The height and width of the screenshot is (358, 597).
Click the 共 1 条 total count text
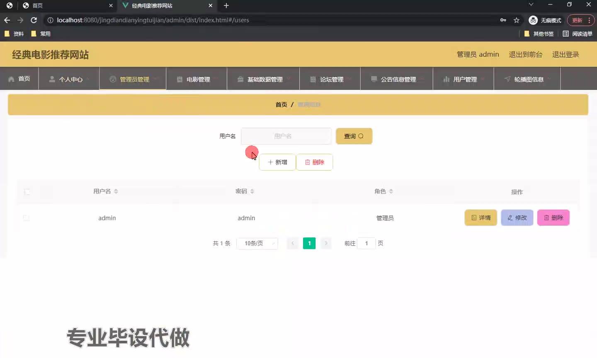(x=221, y=243)
